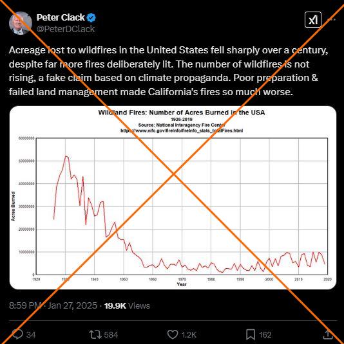This screenshot has width=344, height=344.
Task: Open the three-dot more options menu
Action: (331, 20)
